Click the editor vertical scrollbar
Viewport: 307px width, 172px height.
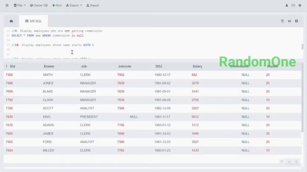pos(302,47)
